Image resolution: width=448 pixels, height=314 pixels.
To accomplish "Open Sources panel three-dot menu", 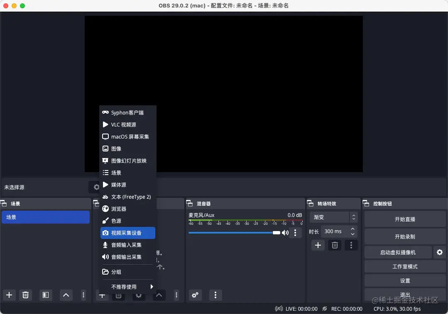I will [x=176, y=295].
